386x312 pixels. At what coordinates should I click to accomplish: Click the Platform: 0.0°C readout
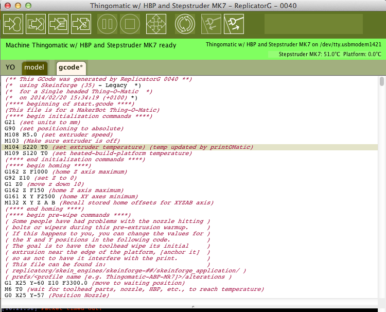point(362,54)
